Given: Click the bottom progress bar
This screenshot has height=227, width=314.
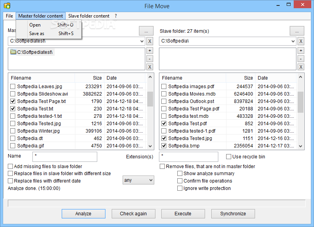Looking at the screenshot, I should click(x=157, y=203).
